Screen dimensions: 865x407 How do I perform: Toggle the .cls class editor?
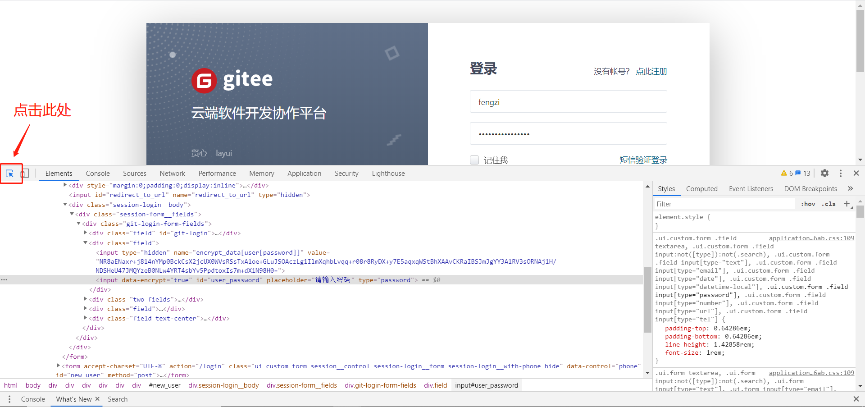click(x=829, y=204)
